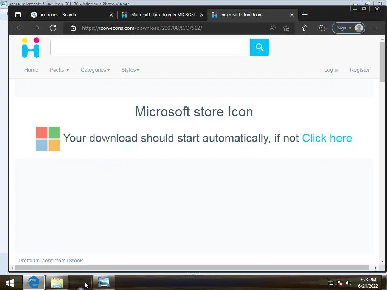Expand the Categories dropdown menu
The image size is (387, 290).
coord(95,70)
